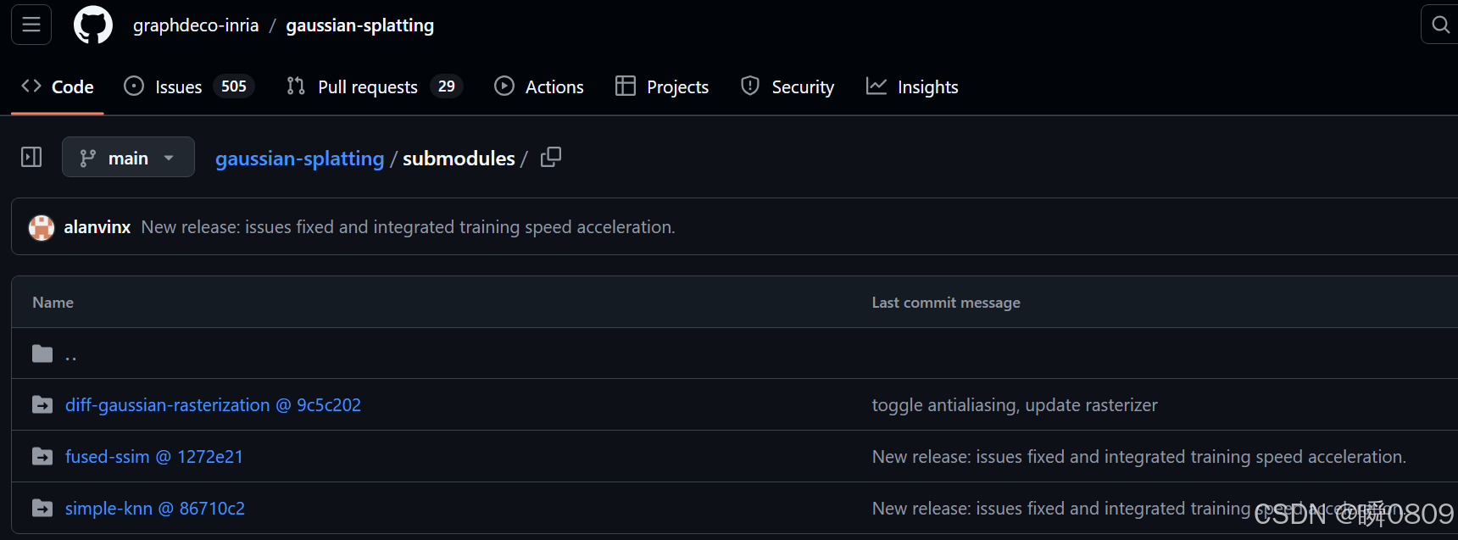
Task: Open the Actions tab
Action: coord(539,86)
